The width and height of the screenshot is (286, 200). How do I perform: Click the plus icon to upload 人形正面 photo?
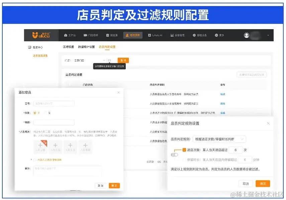pos(40,145)
